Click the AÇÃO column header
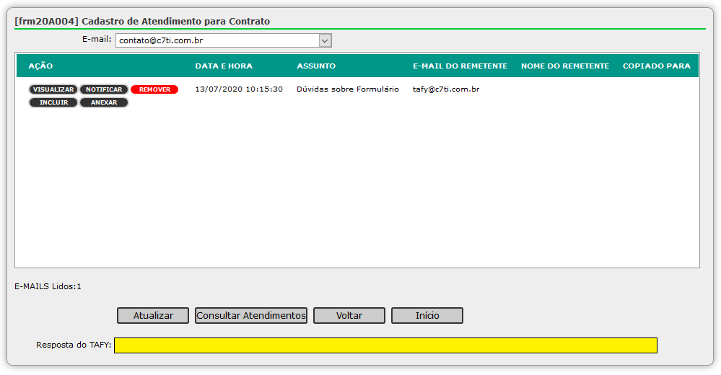This screenshot has height=375, width=721. [40, 66]
